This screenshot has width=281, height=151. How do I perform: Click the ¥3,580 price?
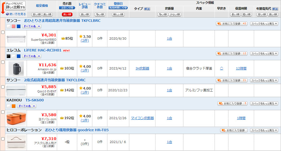click(49, 115)
